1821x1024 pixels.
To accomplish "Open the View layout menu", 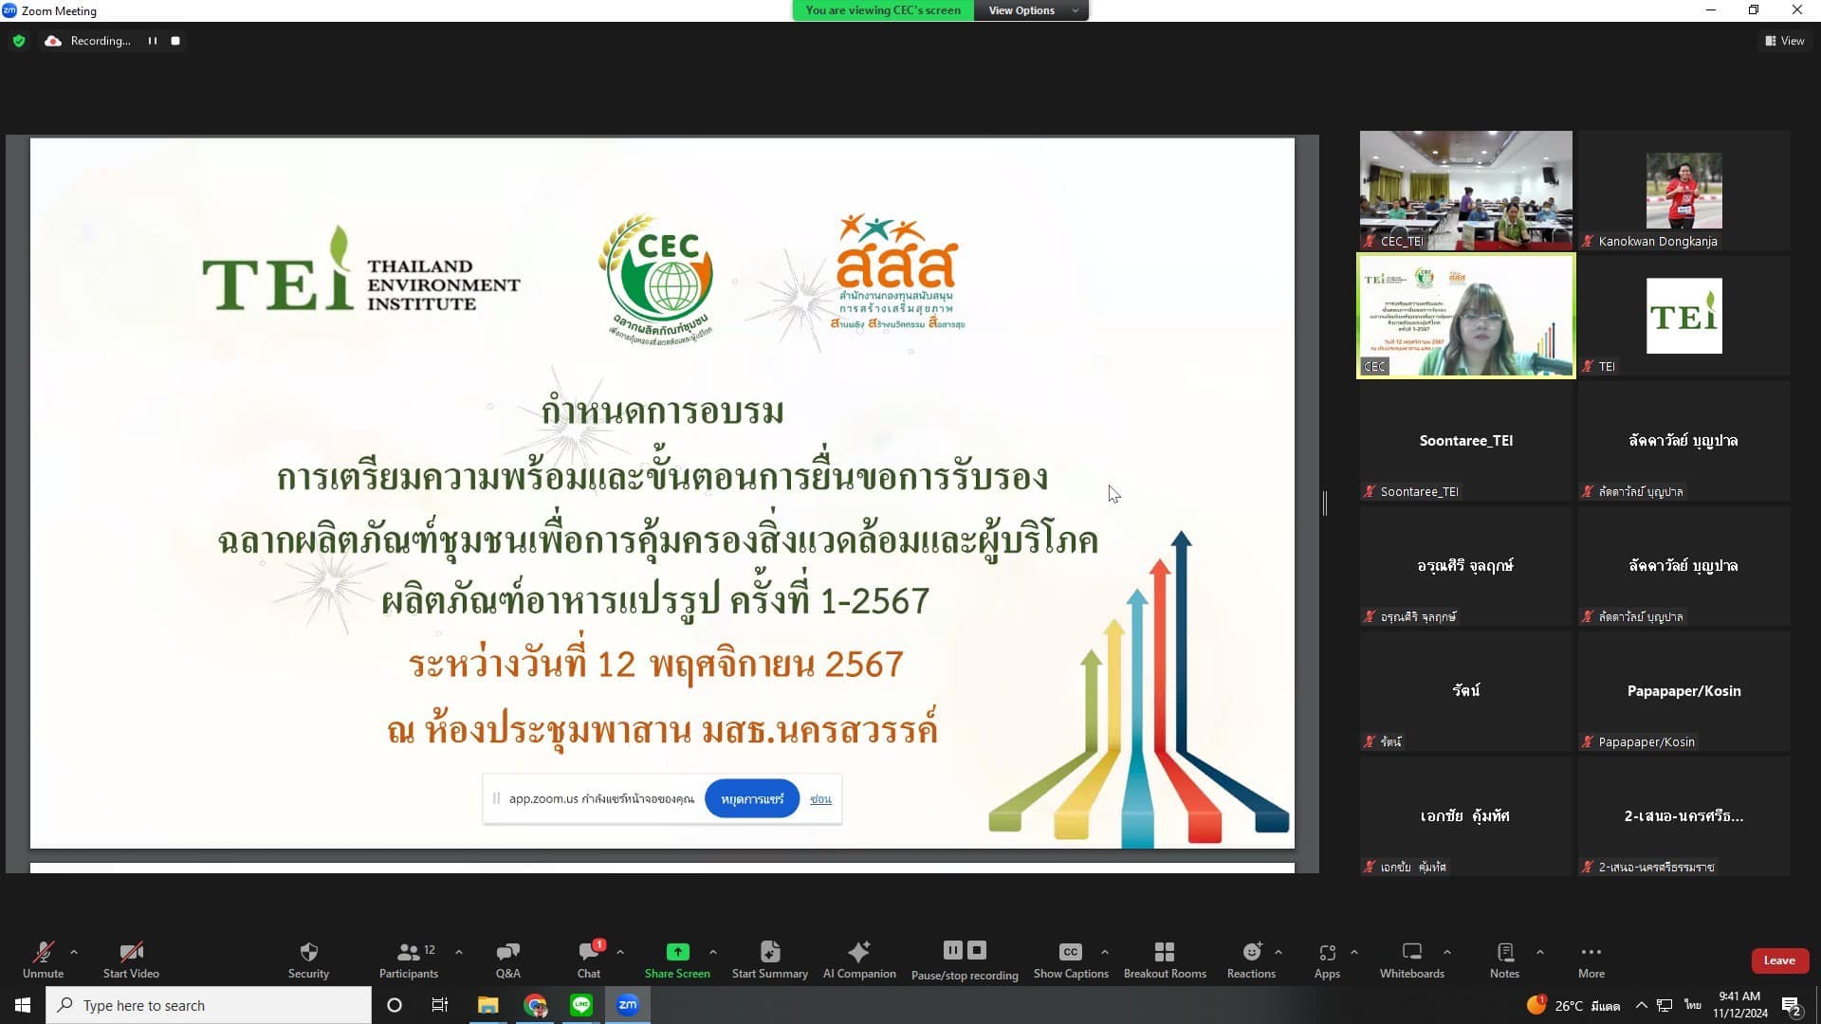I will 1784,41.
